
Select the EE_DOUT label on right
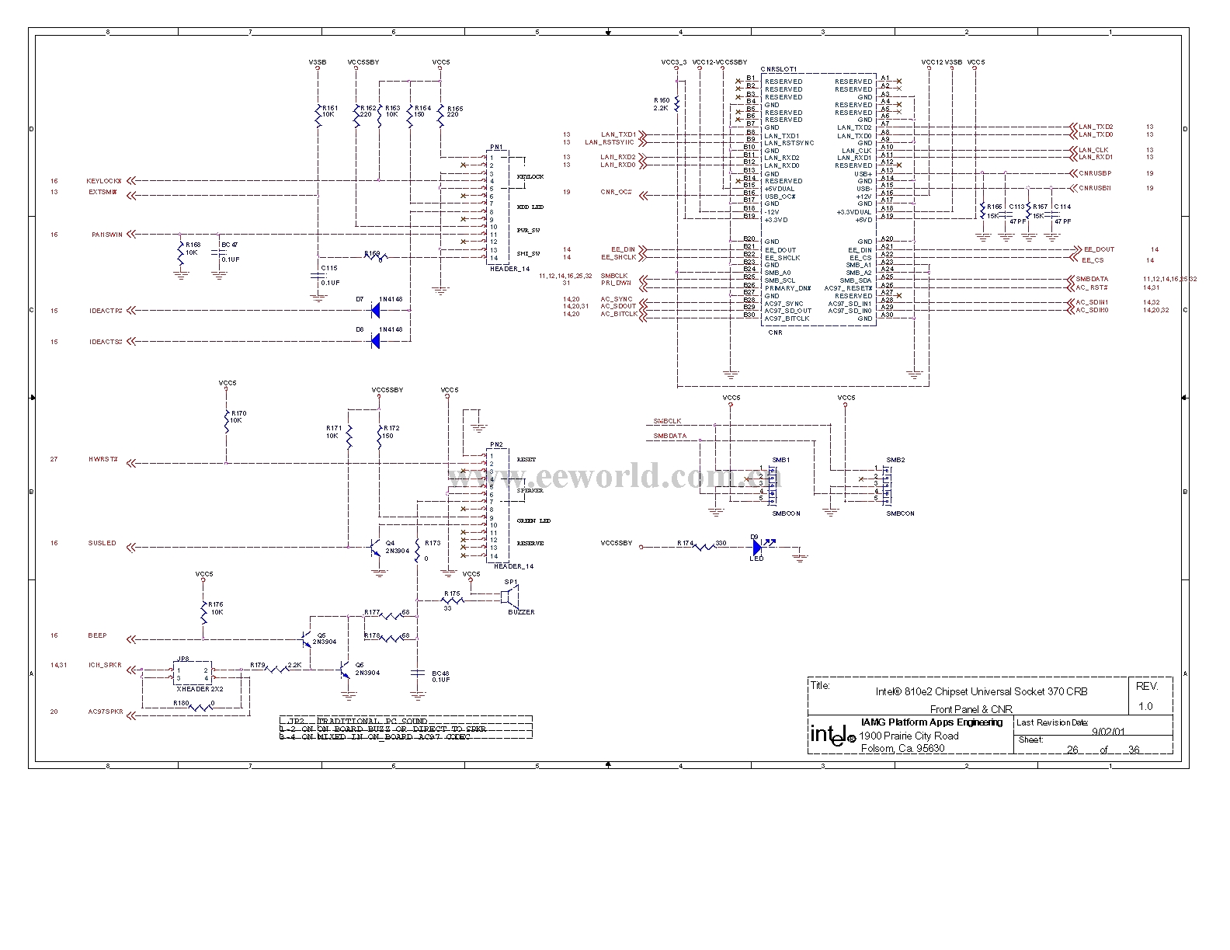[x=1099, y=249]
